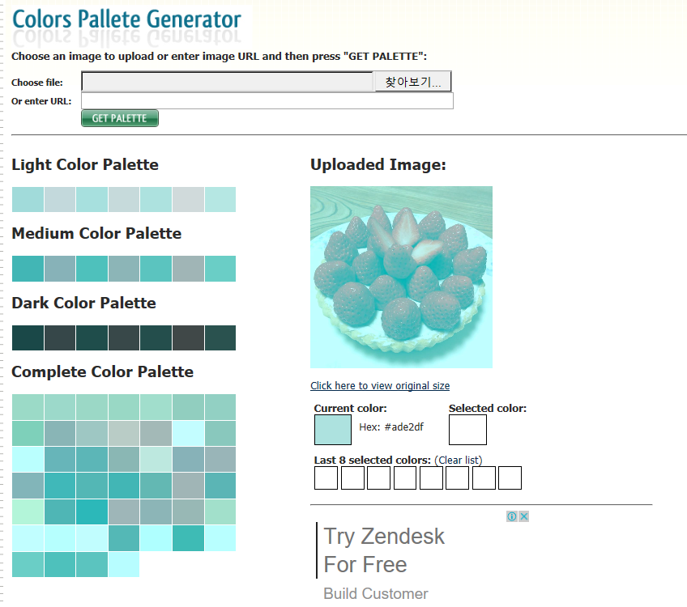Click the empty Selected color box
This screenshot has width=687, height=607.
click(467, 430)
